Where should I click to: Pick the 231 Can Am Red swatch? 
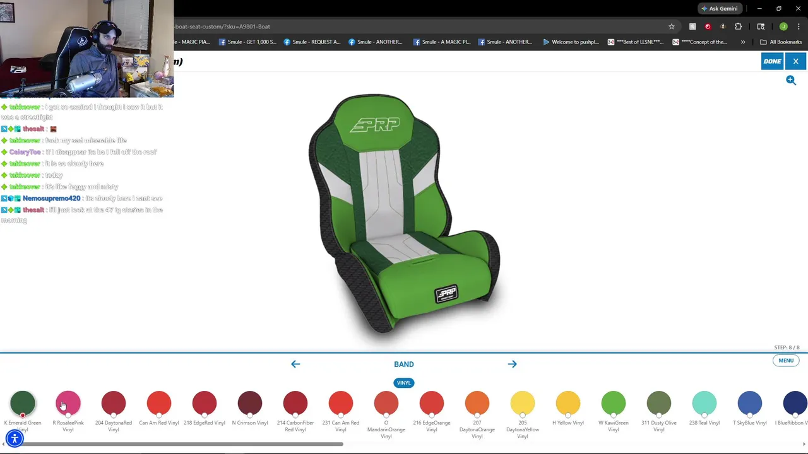pos(341,404)
